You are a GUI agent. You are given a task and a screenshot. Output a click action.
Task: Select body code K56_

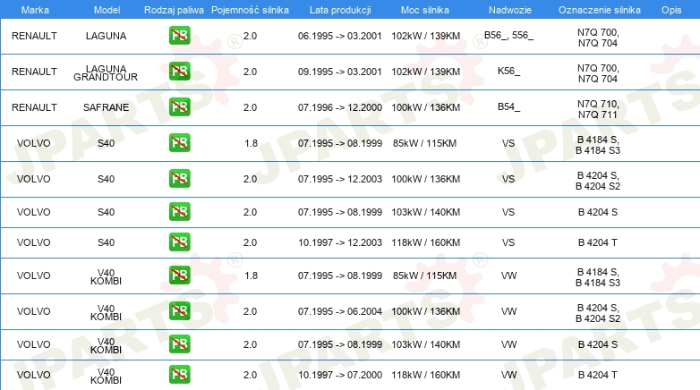[509, 71]
